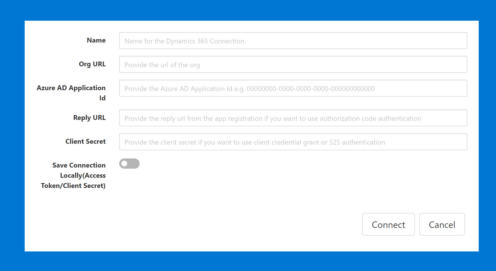
Task: Click the Connect button
Action: [388, 224]
